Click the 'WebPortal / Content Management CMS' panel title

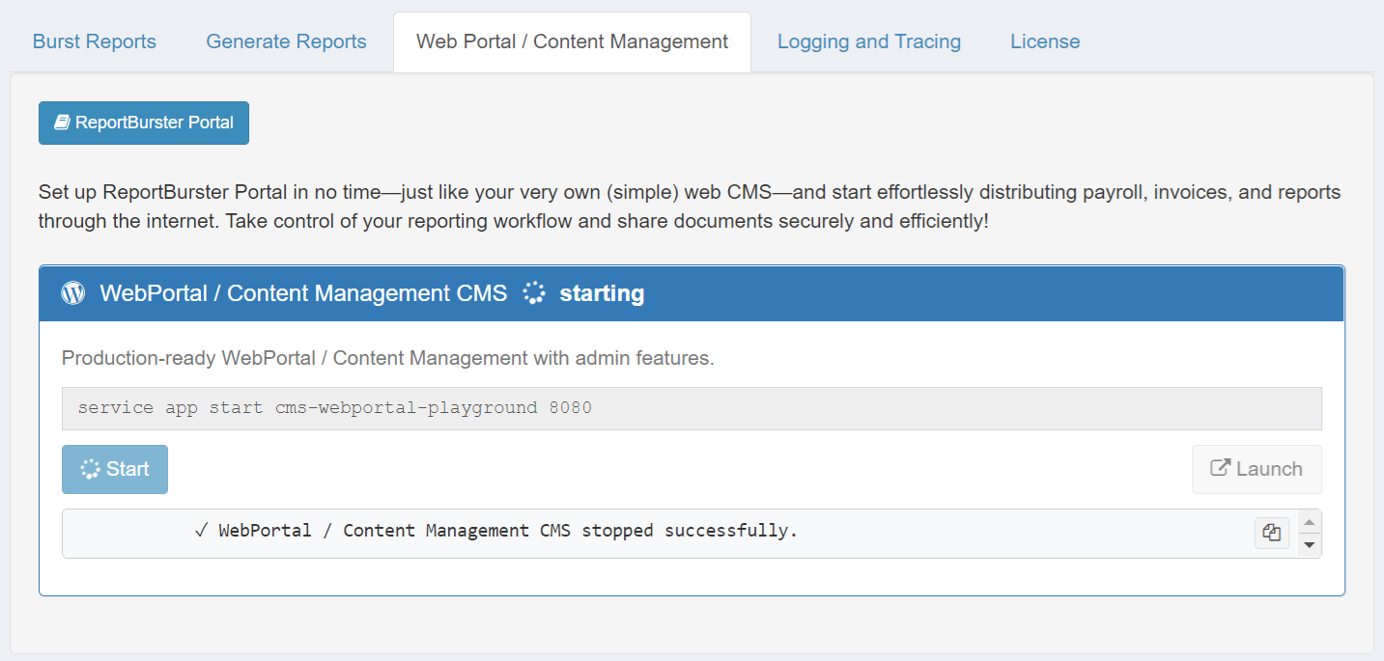click(303, 293)
